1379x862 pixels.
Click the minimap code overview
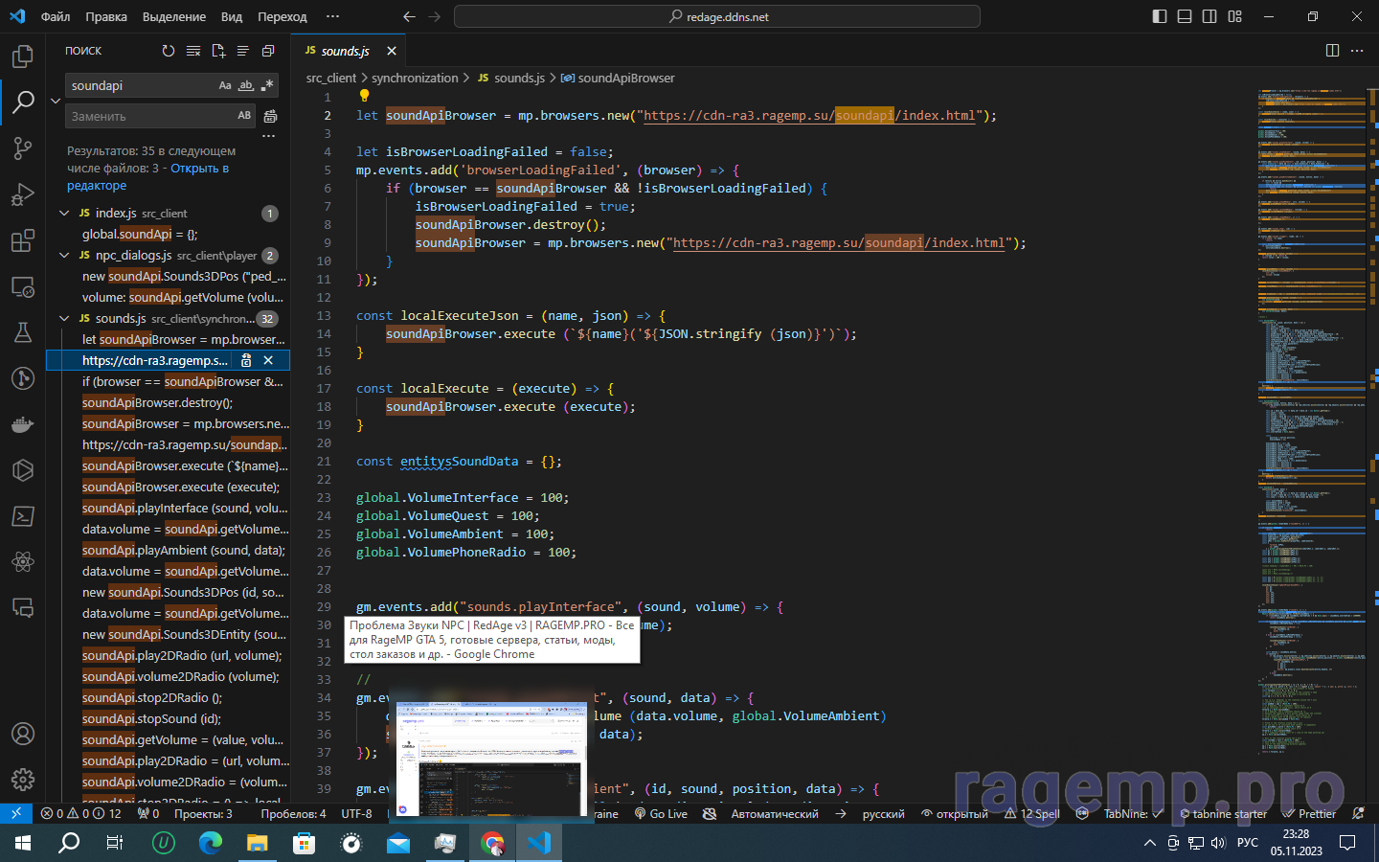1312,421
